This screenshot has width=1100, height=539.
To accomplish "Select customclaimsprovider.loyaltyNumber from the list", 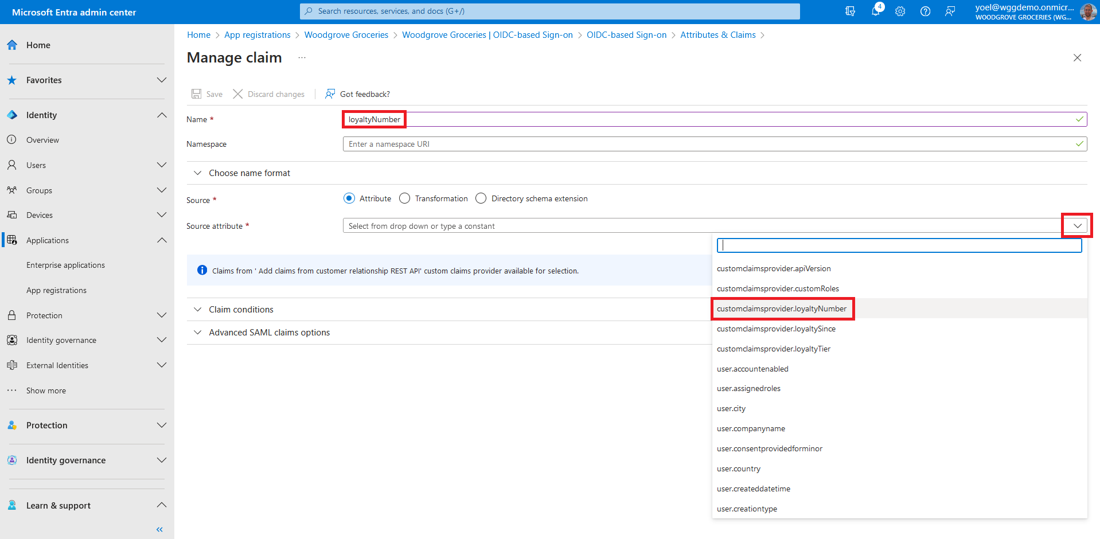I will point(781,309).
